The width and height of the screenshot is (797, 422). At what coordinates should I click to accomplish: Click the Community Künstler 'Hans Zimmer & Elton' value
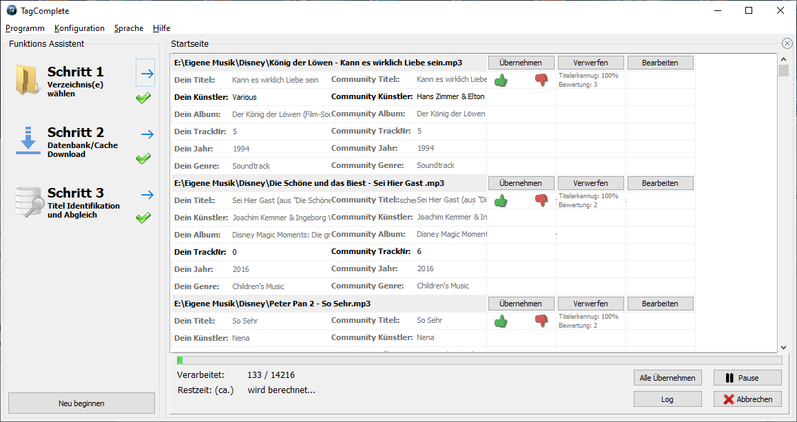coord(451,96)
